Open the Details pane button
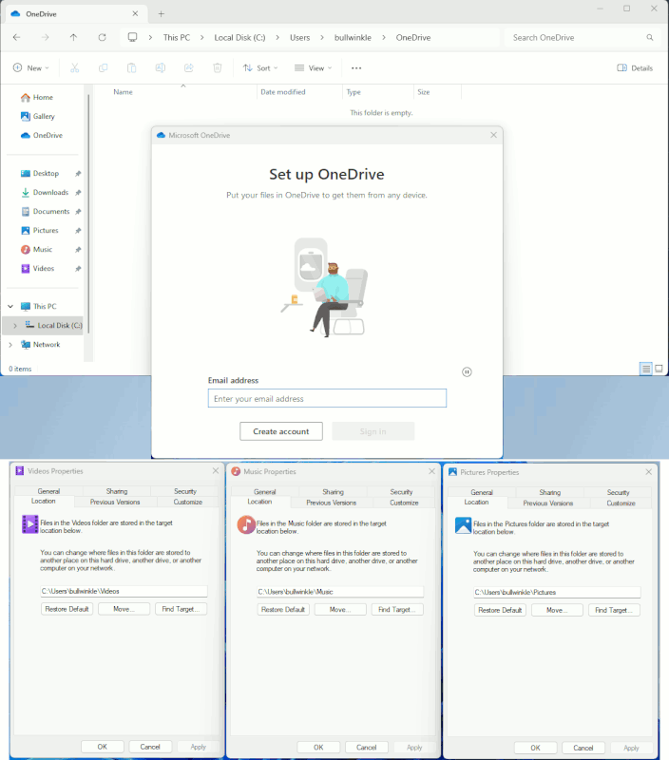 [635, 67]
